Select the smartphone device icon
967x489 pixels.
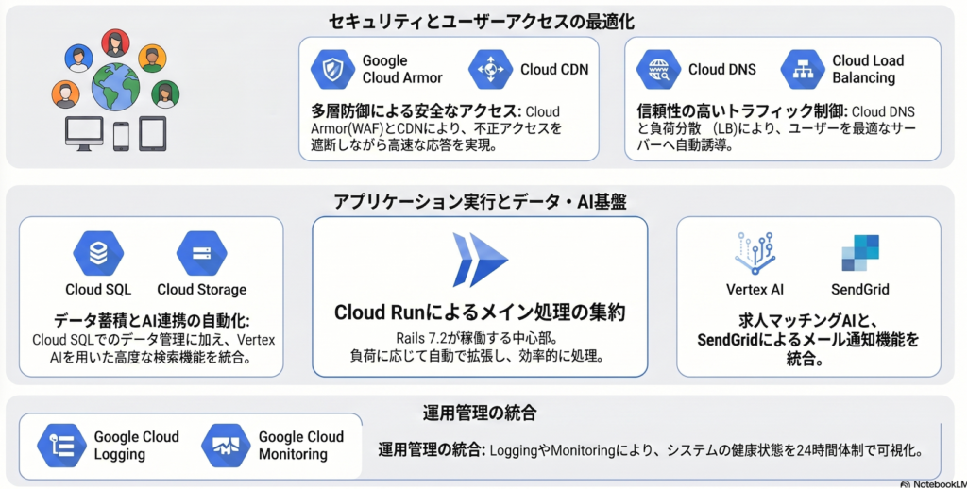point(121,136)
